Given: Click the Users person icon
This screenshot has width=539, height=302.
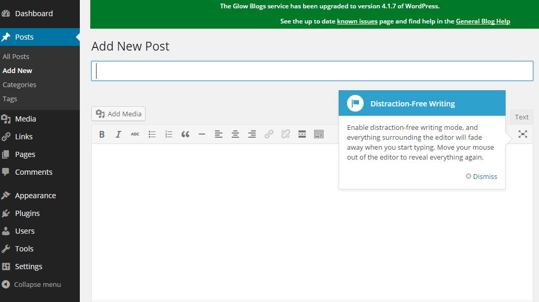Looking at the screenshot, I should (x=6, y=231).
